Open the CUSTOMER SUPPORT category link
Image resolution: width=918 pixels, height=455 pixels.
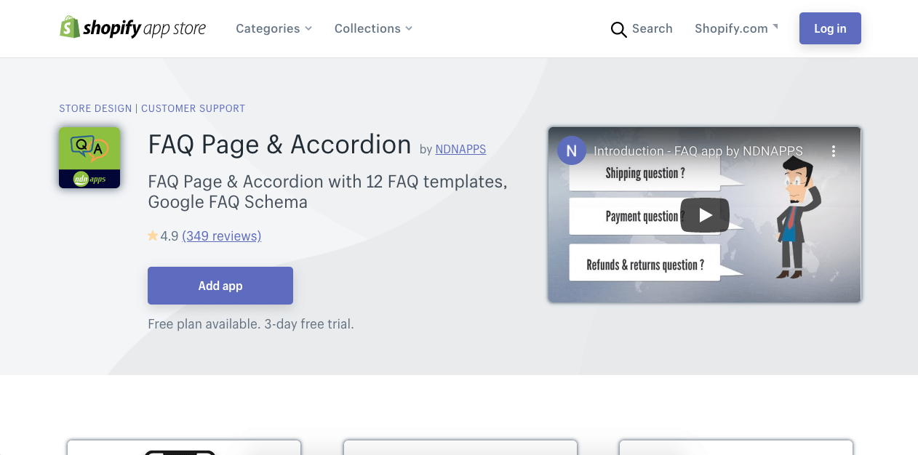pos(193,108)
